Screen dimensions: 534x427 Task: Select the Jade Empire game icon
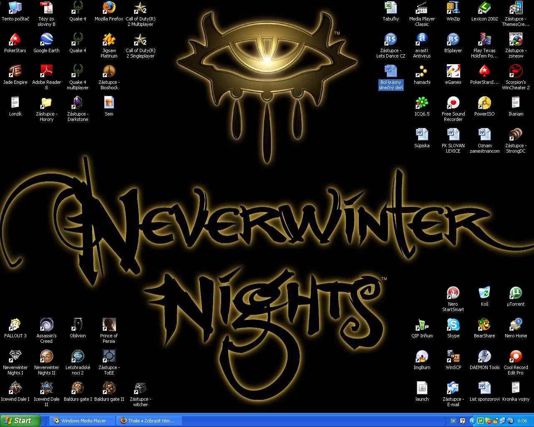[15, 71]
